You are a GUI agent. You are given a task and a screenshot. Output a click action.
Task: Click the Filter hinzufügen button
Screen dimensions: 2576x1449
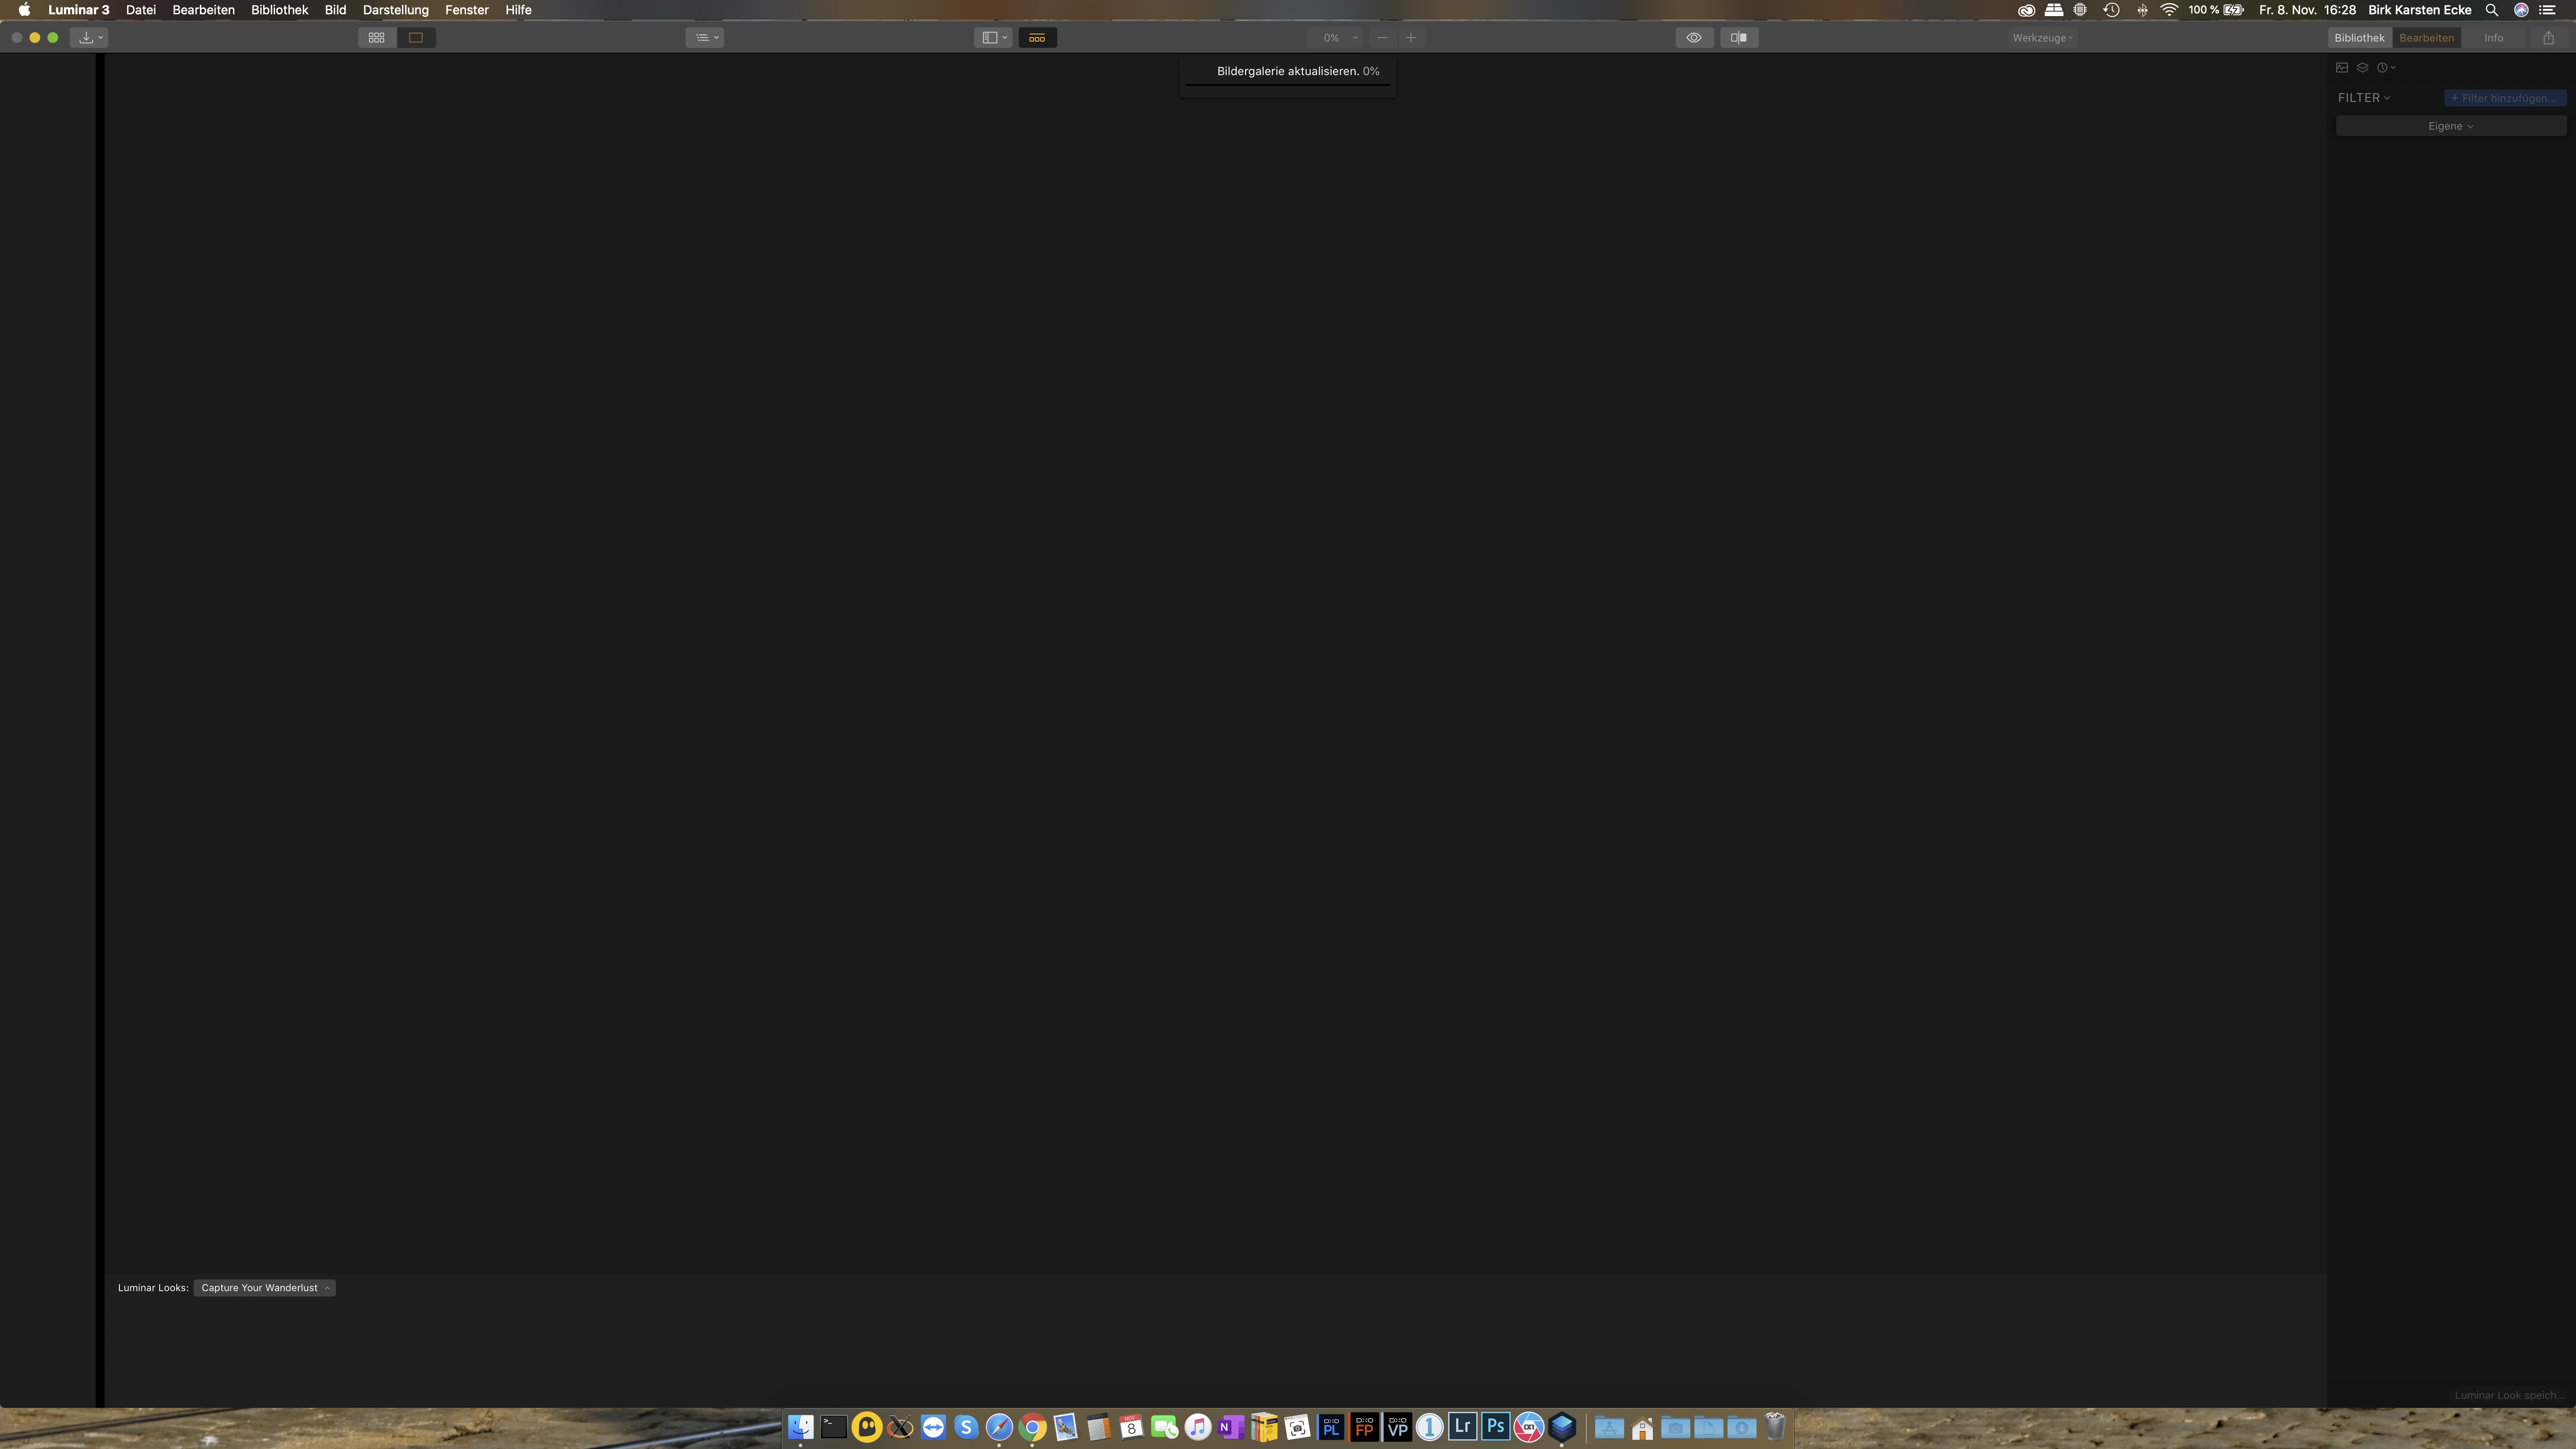(2505, 97)
